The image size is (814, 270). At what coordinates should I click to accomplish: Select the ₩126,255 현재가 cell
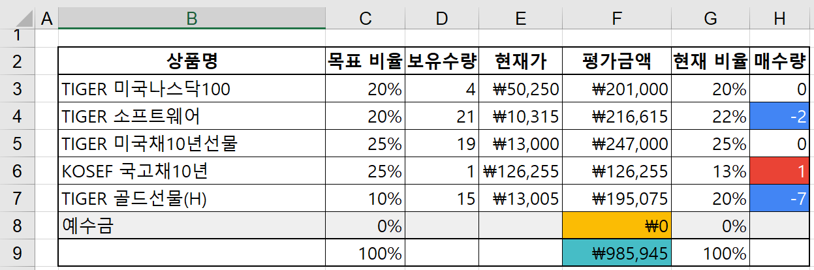[520, 171]
